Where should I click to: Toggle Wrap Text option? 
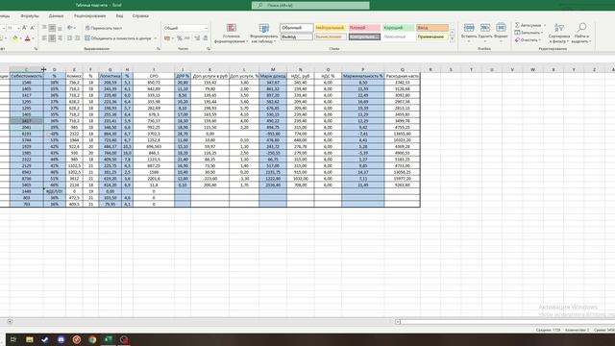[104, 28]
